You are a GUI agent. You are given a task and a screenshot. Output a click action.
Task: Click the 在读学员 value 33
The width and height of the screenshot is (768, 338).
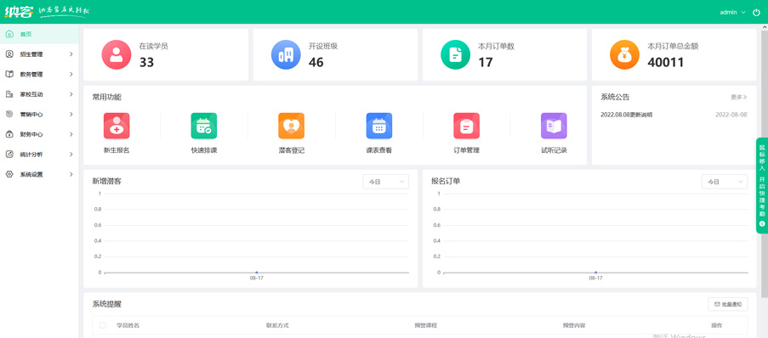point(146,63)
